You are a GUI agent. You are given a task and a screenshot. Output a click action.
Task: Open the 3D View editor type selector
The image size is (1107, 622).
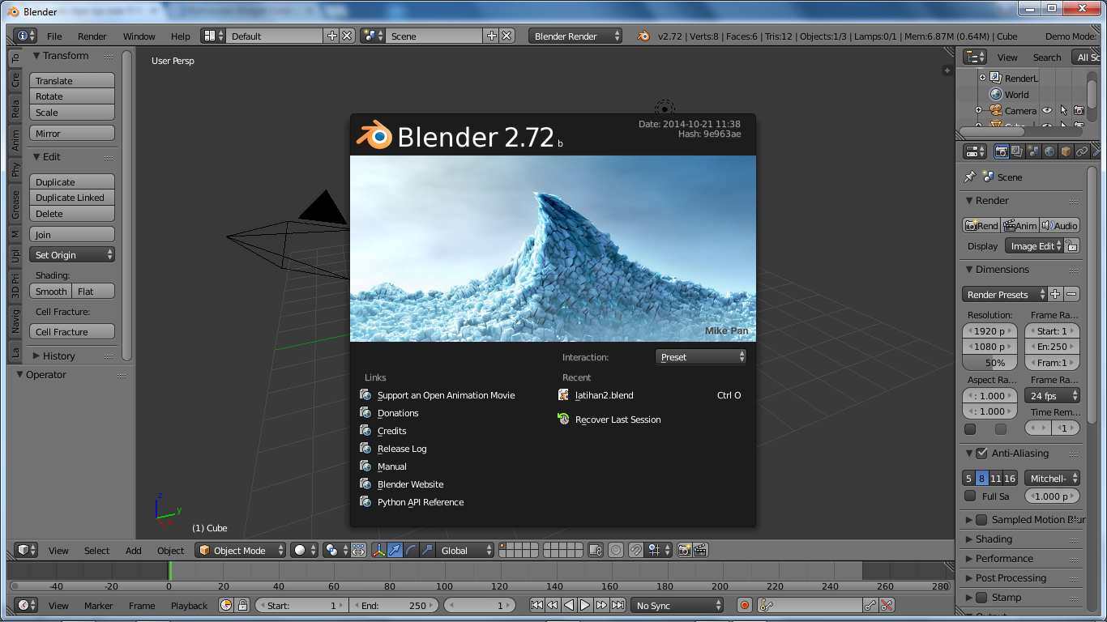pos(26,550)
